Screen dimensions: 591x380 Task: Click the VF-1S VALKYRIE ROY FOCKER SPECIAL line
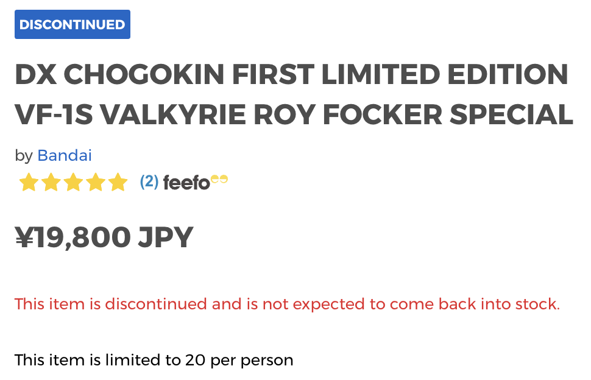pyautogui.click(x=294, y=114)
